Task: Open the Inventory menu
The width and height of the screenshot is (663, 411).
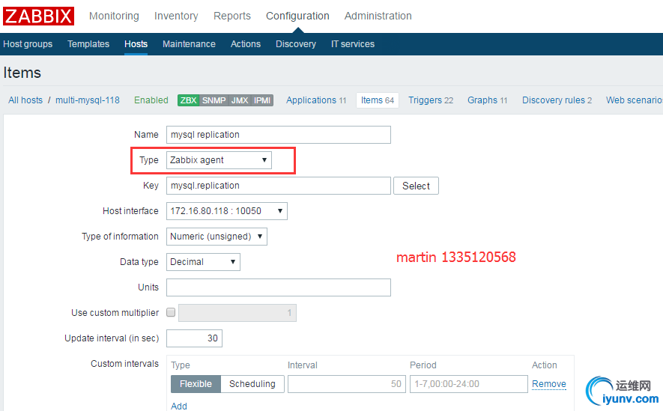Action: (176, 16)
